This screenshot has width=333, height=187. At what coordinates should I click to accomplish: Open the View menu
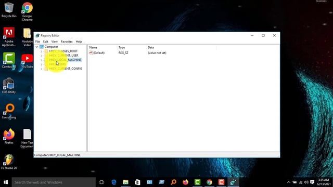click(54, 42)
